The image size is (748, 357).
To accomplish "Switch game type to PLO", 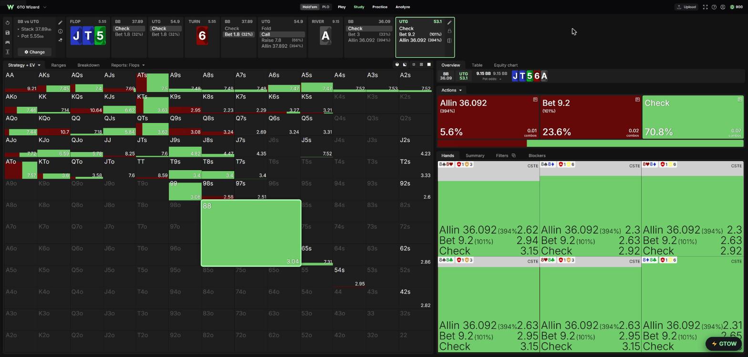I will (x=326, y=7).
